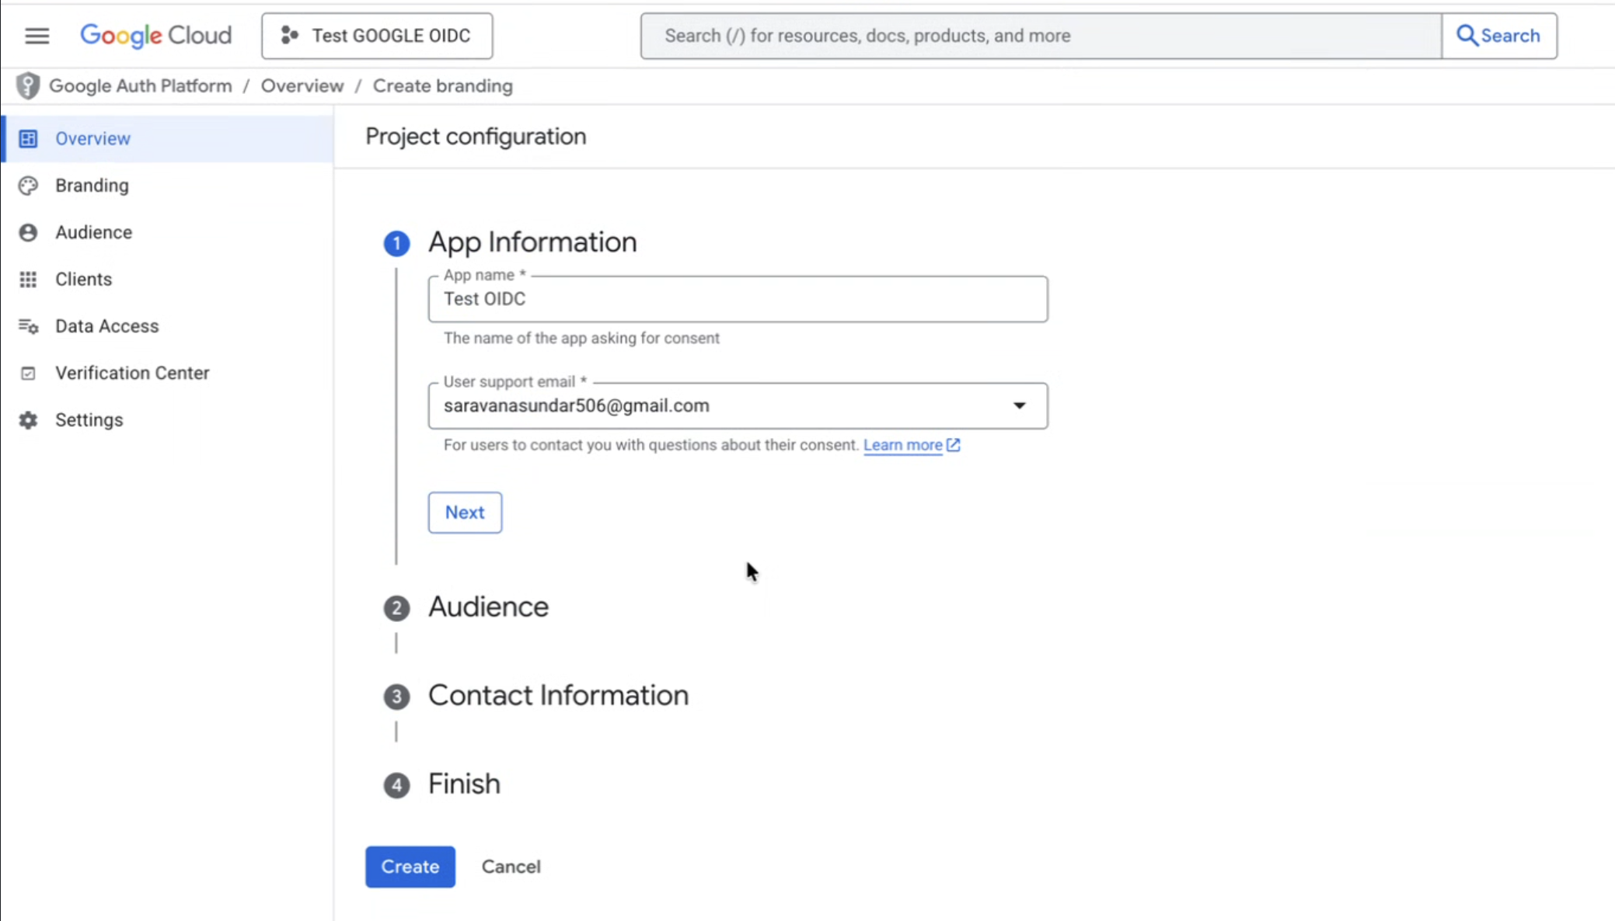Click the Settings gear icon
The height and width of the screenshot is (921, 1615).
tap(28, 419)
